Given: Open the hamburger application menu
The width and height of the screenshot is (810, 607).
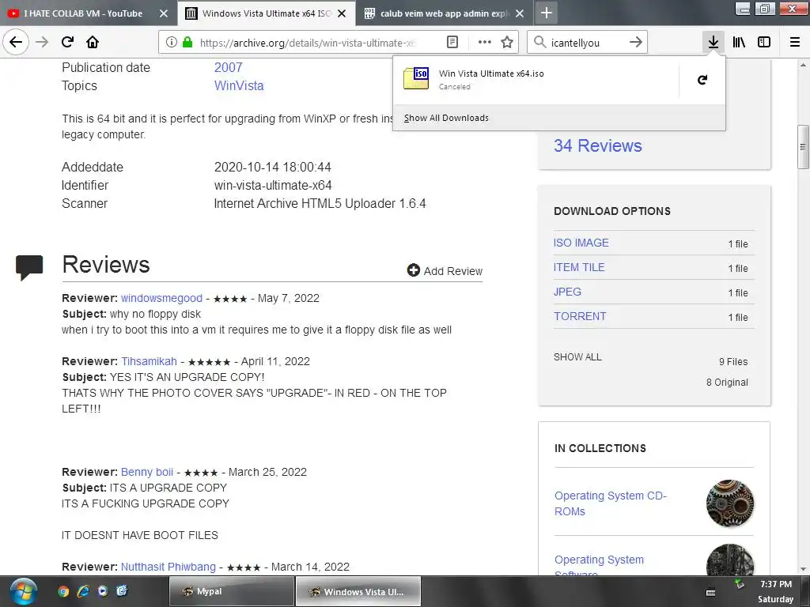Looking at the screenshot, I should 795,43.
